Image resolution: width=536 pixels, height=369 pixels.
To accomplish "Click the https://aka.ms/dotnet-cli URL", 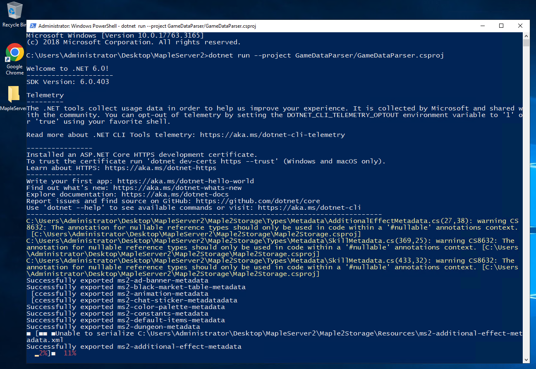I will point(310,208).
